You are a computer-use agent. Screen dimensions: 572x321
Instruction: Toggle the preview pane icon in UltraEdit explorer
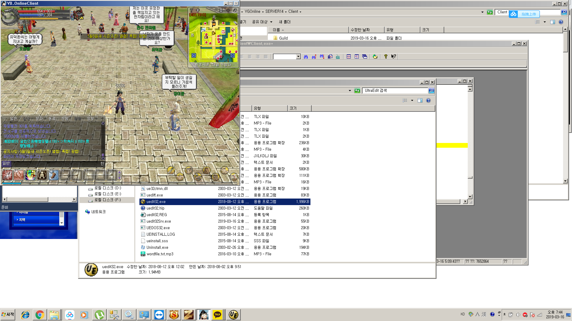click(420, 100)
